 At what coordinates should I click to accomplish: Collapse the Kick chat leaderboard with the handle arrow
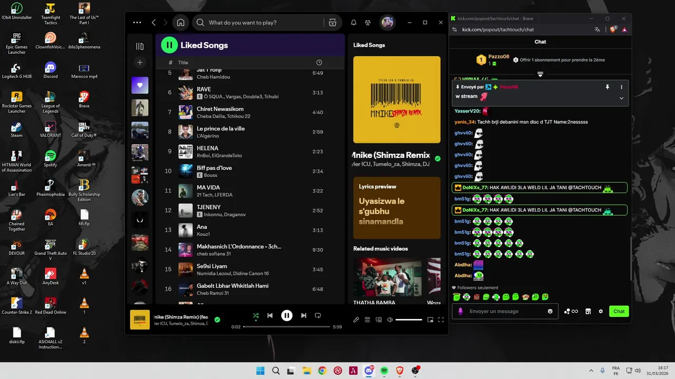540,74
